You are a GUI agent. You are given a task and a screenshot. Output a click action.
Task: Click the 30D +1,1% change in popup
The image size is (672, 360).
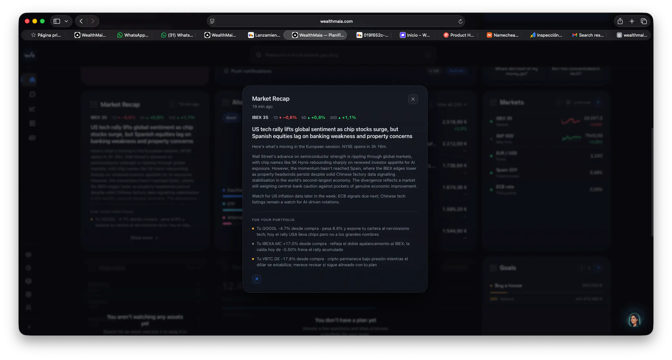tap(343, 118)
